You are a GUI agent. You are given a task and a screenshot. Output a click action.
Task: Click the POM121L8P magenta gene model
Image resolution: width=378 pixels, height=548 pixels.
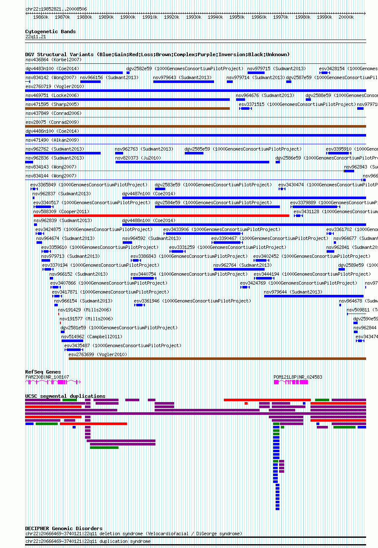(x=291, y=382)
